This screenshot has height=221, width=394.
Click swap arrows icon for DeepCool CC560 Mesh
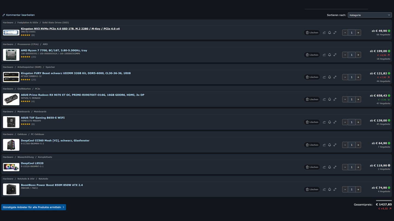tap(335, 145)
